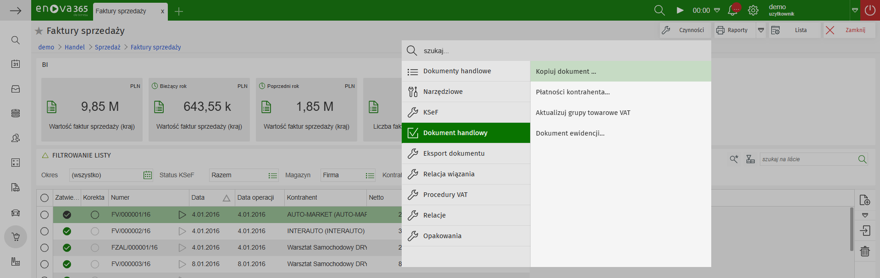
Task: Star Faktury sprzedaży as favorite
Action: tap(39, 31)
